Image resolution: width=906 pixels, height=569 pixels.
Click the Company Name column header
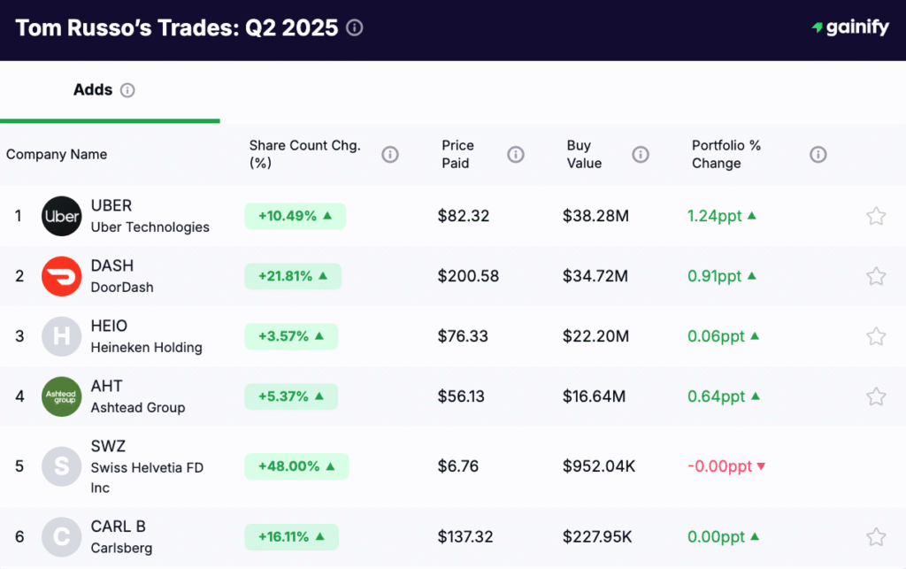coord(56,154)
